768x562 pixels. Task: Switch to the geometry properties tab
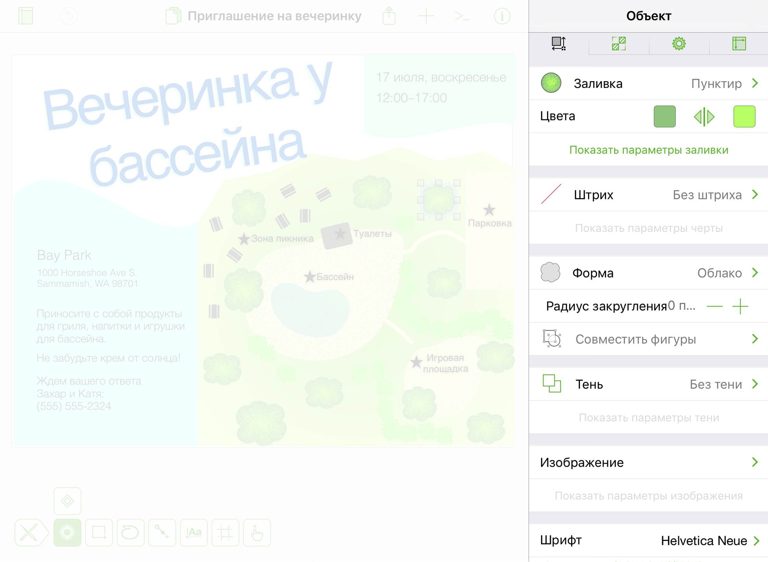[x=618, y=44]
